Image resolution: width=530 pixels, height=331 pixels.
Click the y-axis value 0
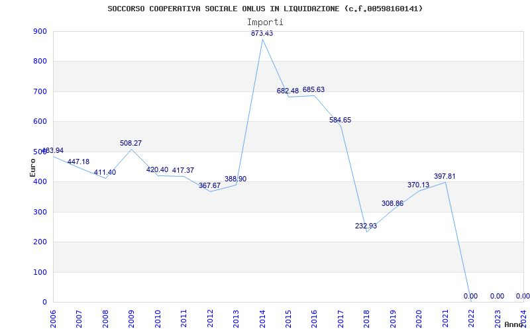pyautogui.click(x=44, y=303)
